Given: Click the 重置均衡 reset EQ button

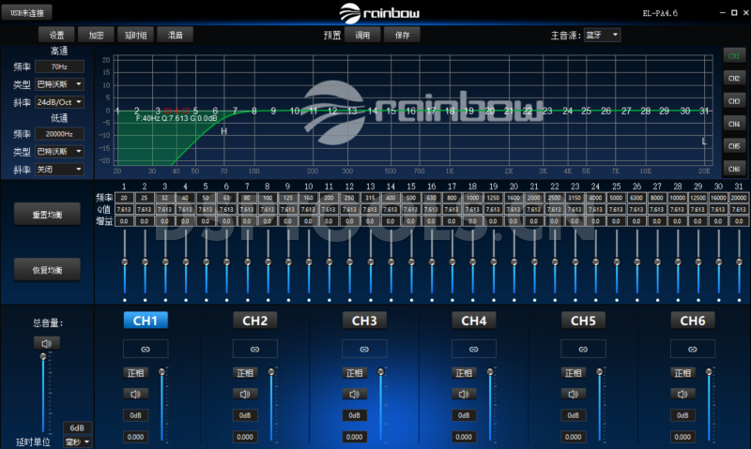Looking at the screenshot, I should 47,215.
